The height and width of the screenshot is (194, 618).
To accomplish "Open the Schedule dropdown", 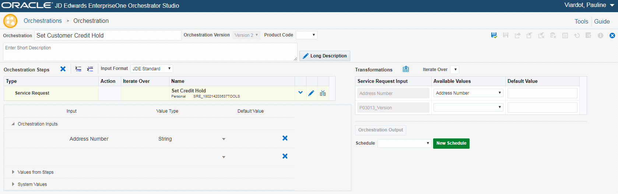I will pos(404,143).
